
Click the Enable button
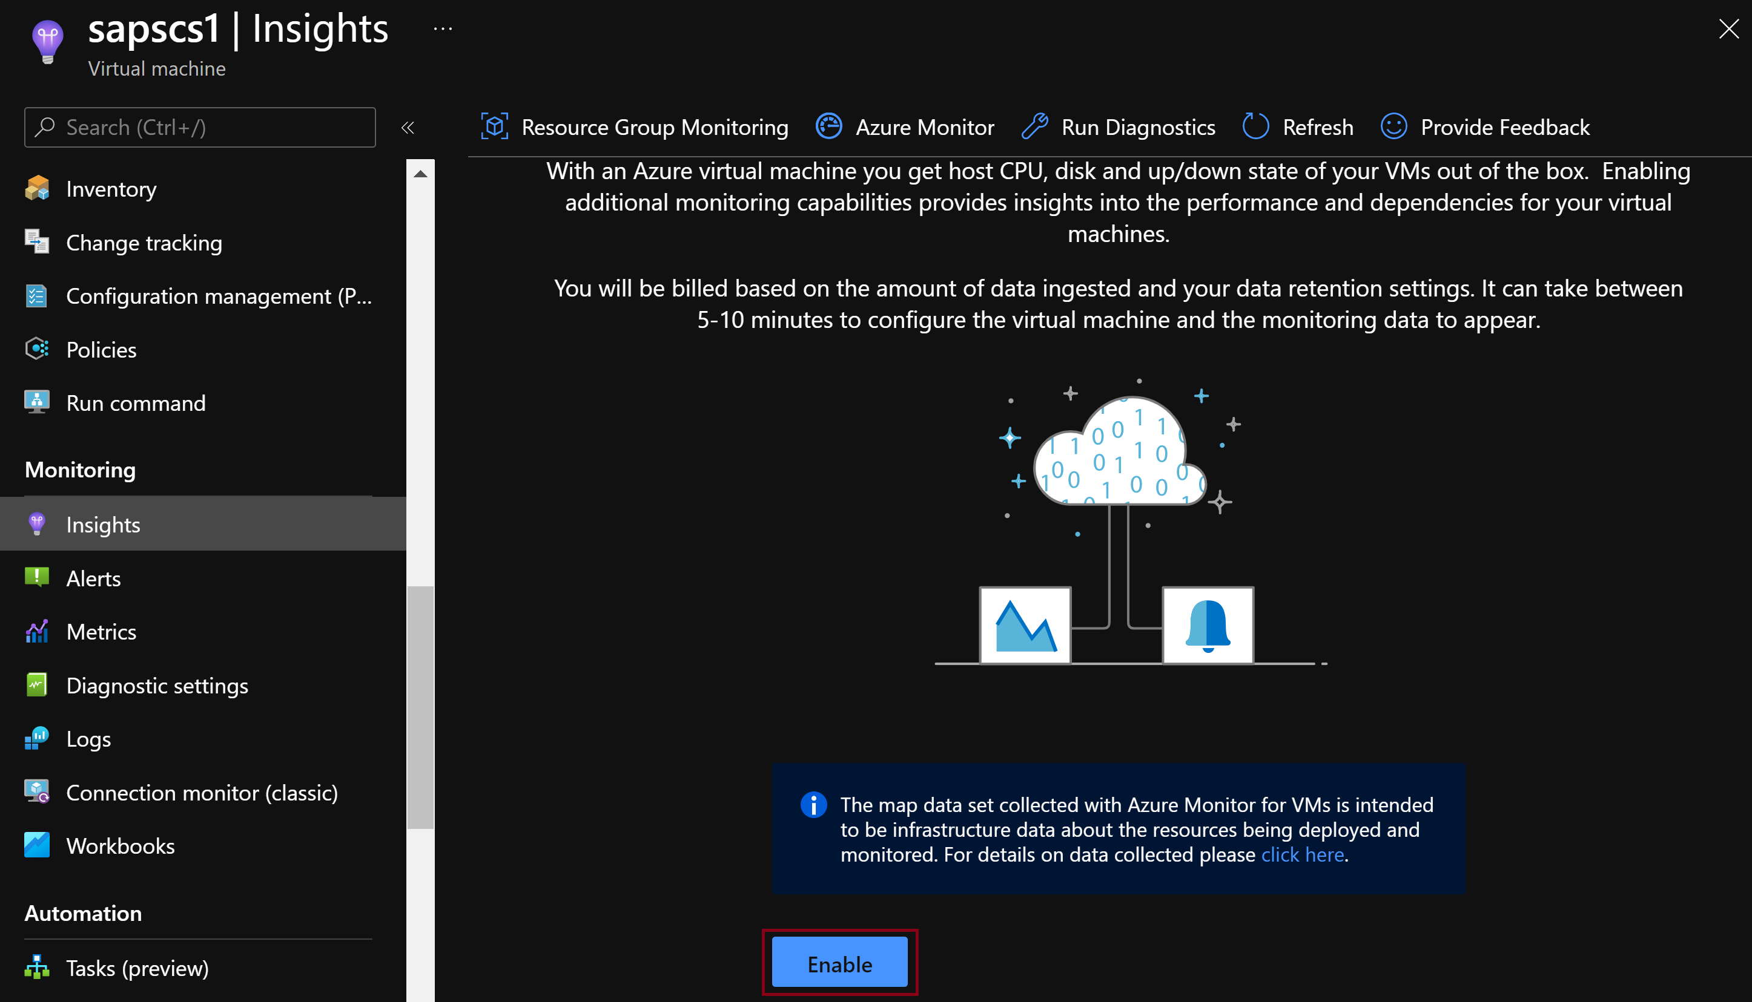coord(839,963)
